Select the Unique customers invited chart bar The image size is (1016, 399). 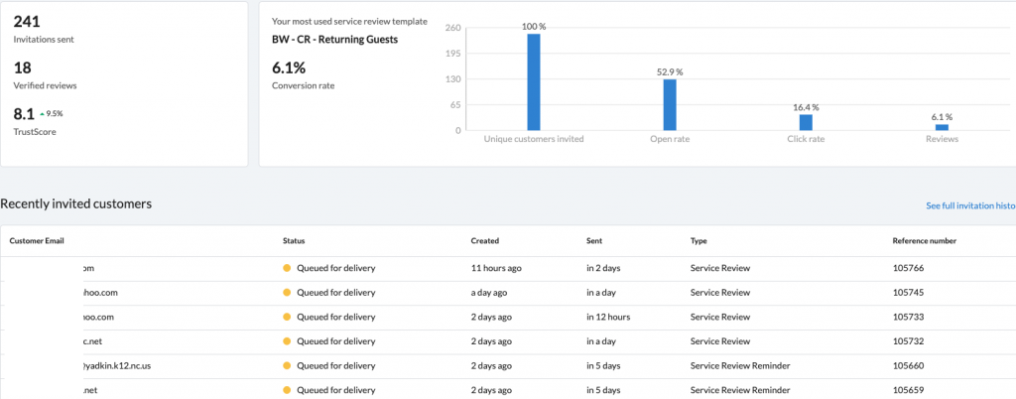tap(534, 82)
